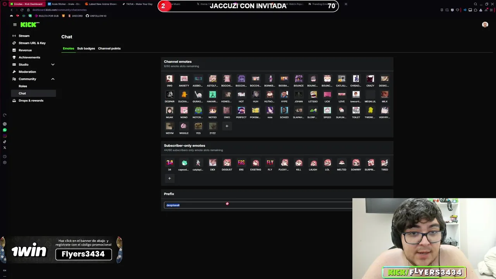
Task: Open the Moderation page
Action: point(27,72)
